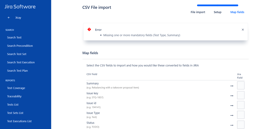Viewport: 258px width, 129px height.
Task: Open Search Test in the sidebar
Action: (x=14, y=37)
